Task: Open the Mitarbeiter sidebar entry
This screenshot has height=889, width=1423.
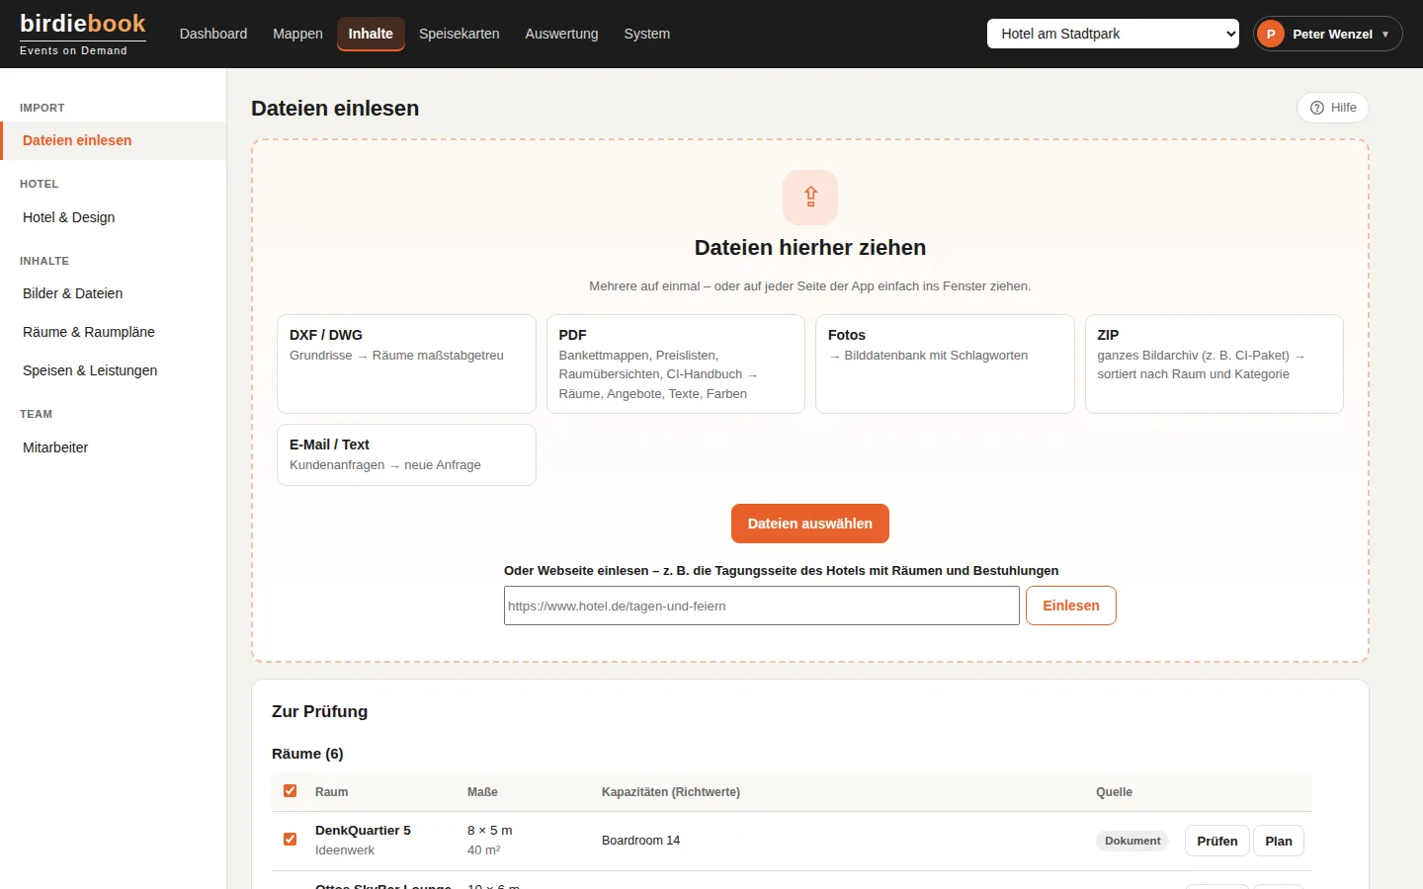Action: (x=114, y=447)
